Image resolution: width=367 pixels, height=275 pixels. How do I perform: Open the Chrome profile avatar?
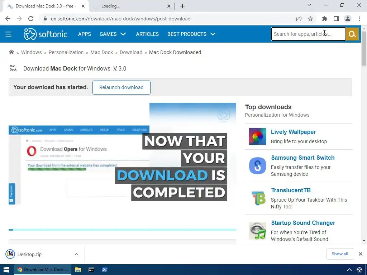(348, 19)
